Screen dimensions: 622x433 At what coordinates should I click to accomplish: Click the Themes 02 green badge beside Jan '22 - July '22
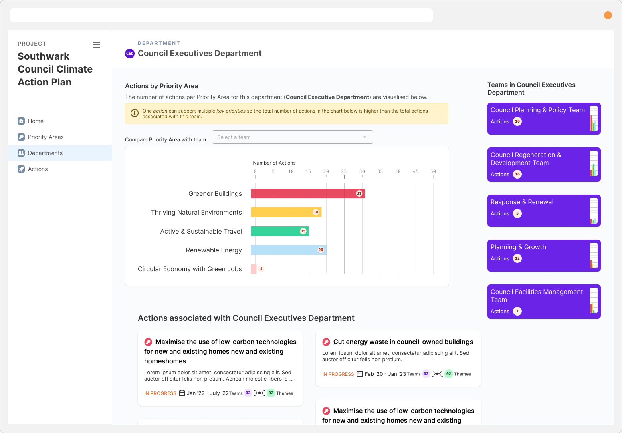point(271,393)
